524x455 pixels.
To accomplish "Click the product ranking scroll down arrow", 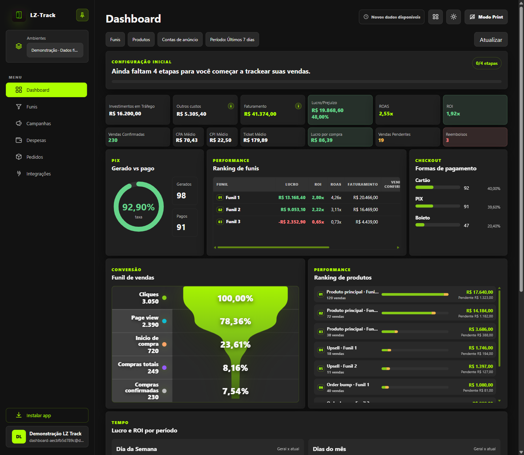I will pyautogui.click(x=499, y=401).
